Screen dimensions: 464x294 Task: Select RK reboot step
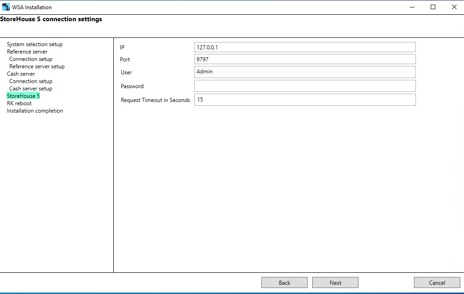(19, 103)
